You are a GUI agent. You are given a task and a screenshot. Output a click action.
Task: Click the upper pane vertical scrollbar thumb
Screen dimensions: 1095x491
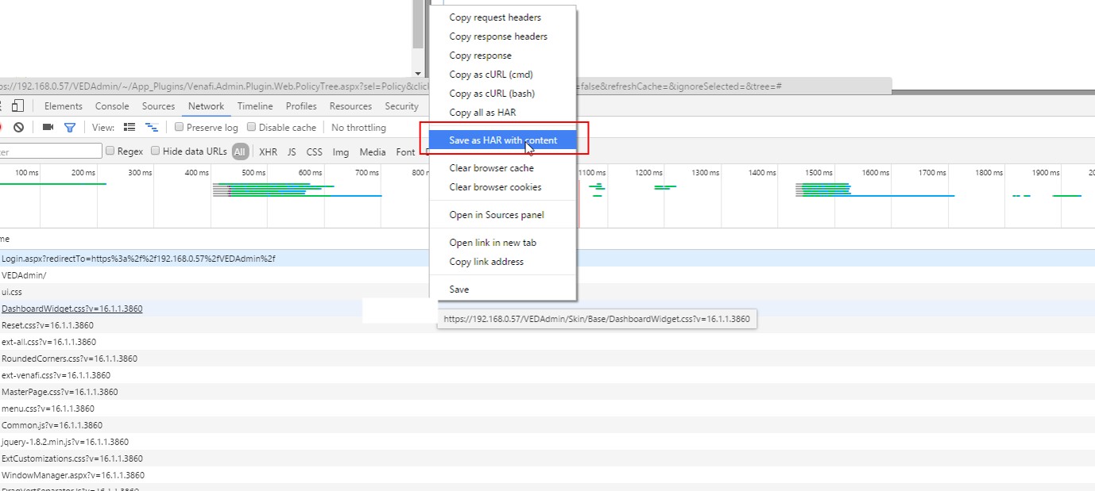point(418,24)
